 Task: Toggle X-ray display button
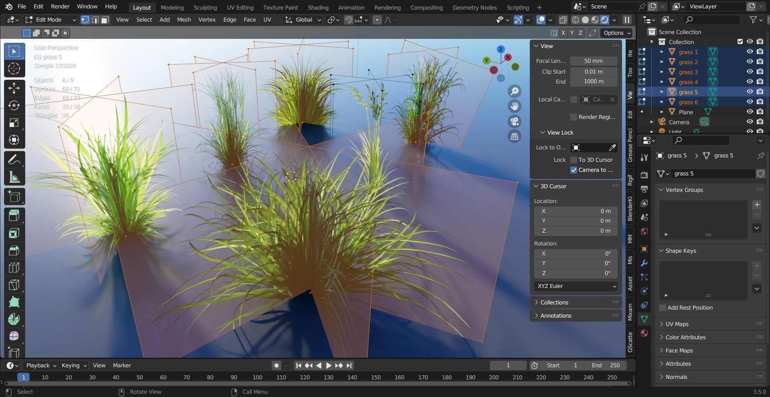(563, 20)
